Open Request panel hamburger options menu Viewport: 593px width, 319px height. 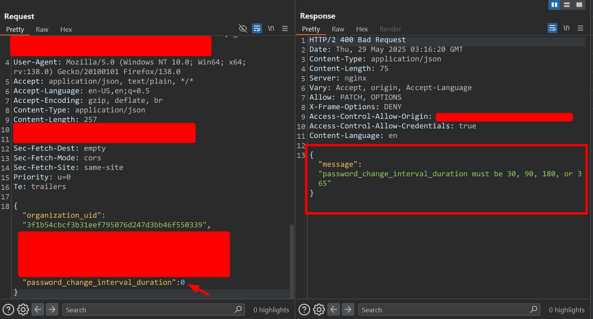285,29
